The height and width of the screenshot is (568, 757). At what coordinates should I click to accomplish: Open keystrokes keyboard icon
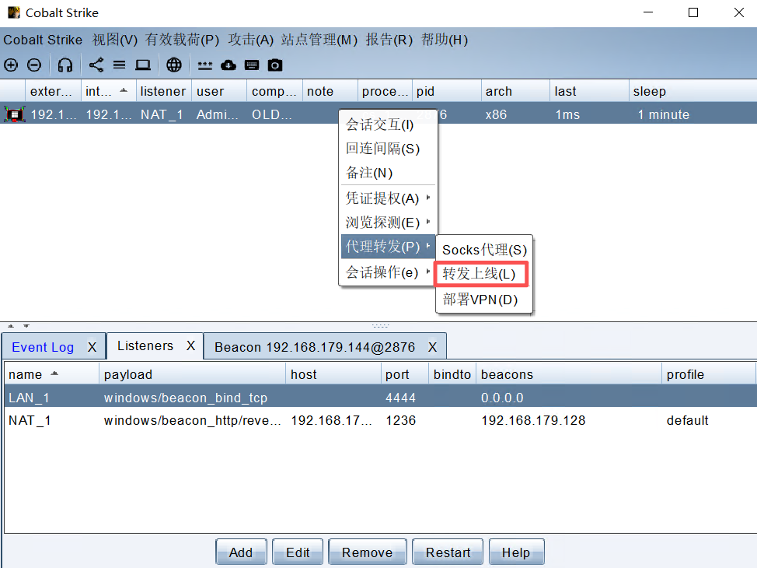coord(252,65)
